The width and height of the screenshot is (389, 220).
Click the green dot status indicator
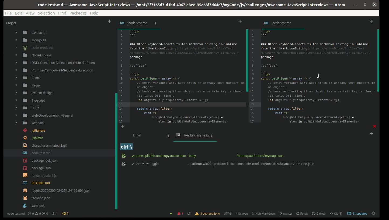tap(171, 214)
